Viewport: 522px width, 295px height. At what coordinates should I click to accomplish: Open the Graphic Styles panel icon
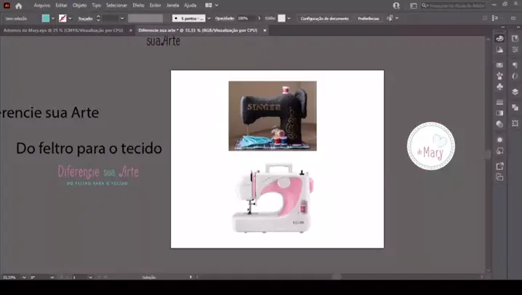coord(499,151)
